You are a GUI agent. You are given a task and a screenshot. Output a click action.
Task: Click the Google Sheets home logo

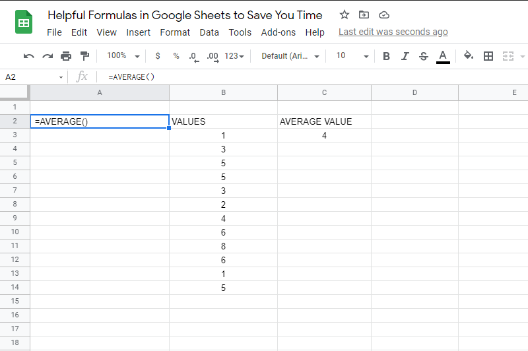24,22
